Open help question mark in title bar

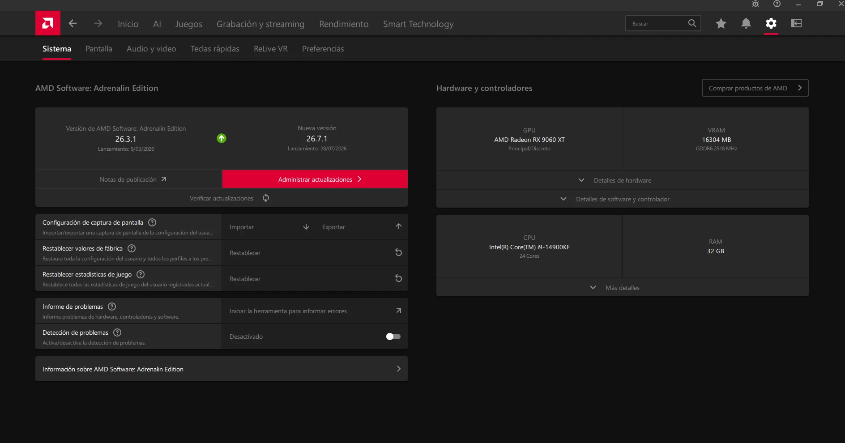(x=777, y=4)
